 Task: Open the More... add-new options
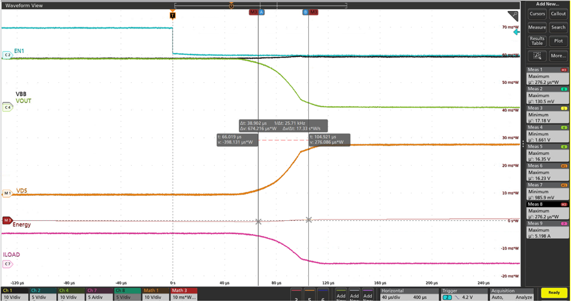click(x=558, y=55)
